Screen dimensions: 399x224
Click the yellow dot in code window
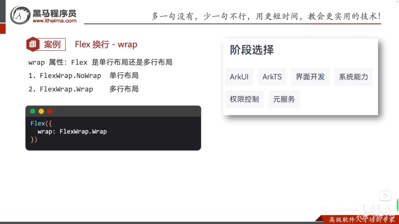tap(41, 111)
